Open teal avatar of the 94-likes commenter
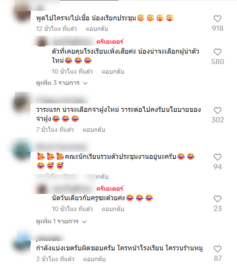 point(23,150)
